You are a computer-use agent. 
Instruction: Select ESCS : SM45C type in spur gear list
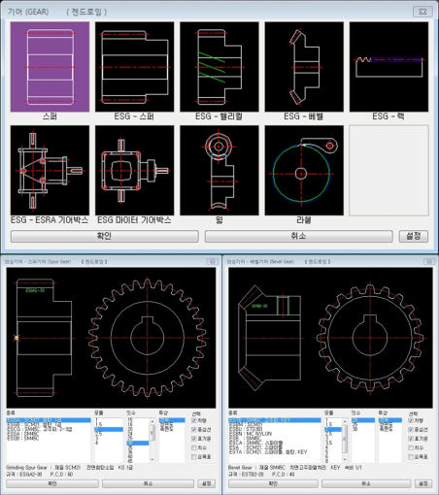[x=39, y=429]
